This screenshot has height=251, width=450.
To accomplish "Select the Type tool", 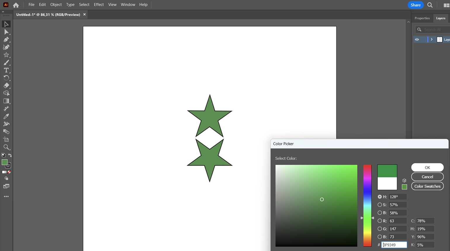I will 6,70.
